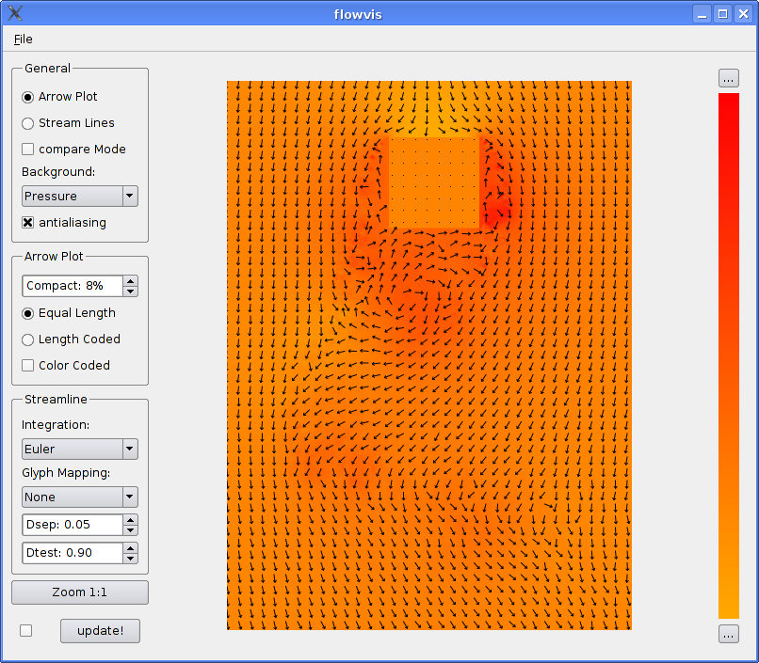This screenshot has height=663, width=759.
Task: Click the update! button
Action: pos(100,630)
